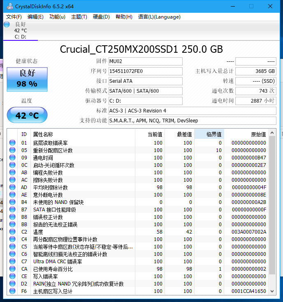Screen dimensions: 283x302
Task: Click the scrollbar down arrow in attribute list
Action: tap(272, 291)
